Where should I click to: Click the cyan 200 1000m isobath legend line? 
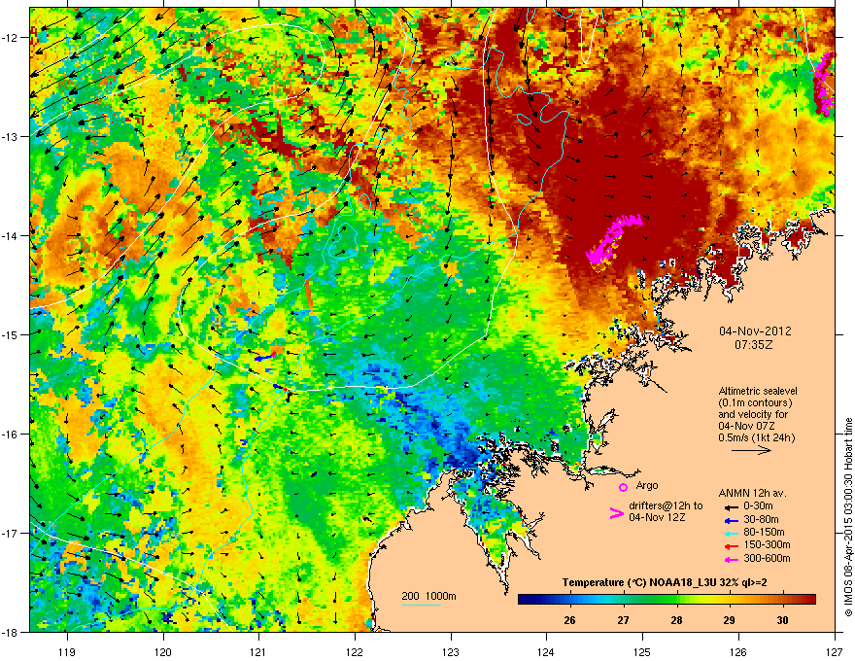pos(422,605)
